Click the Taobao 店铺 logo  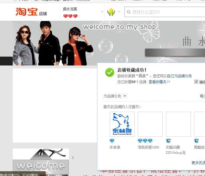(x=31, y=12)
